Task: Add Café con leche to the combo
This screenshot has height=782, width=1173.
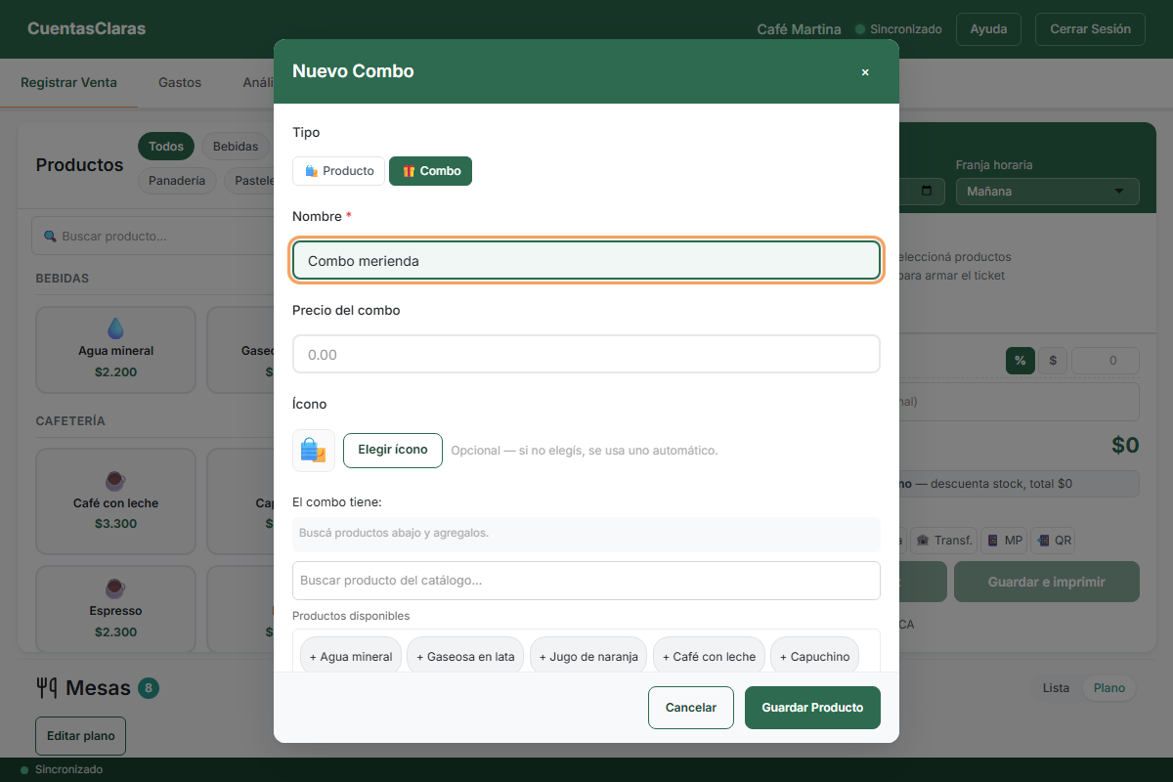Action: tap(710, 657)
